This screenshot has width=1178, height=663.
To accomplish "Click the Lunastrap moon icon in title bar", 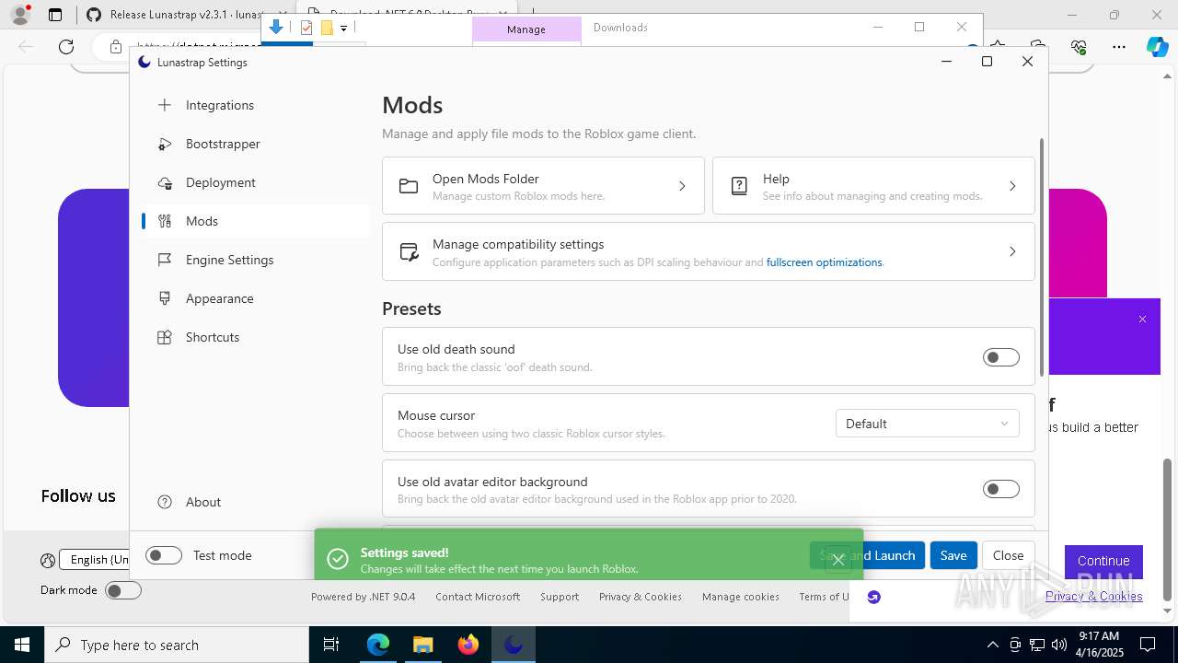I will pyautogui.click(x=144, y=62).
